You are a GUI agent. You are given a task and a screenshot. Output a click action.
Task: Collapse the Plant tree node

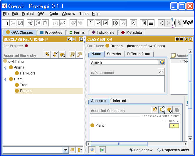click(5, 79)
